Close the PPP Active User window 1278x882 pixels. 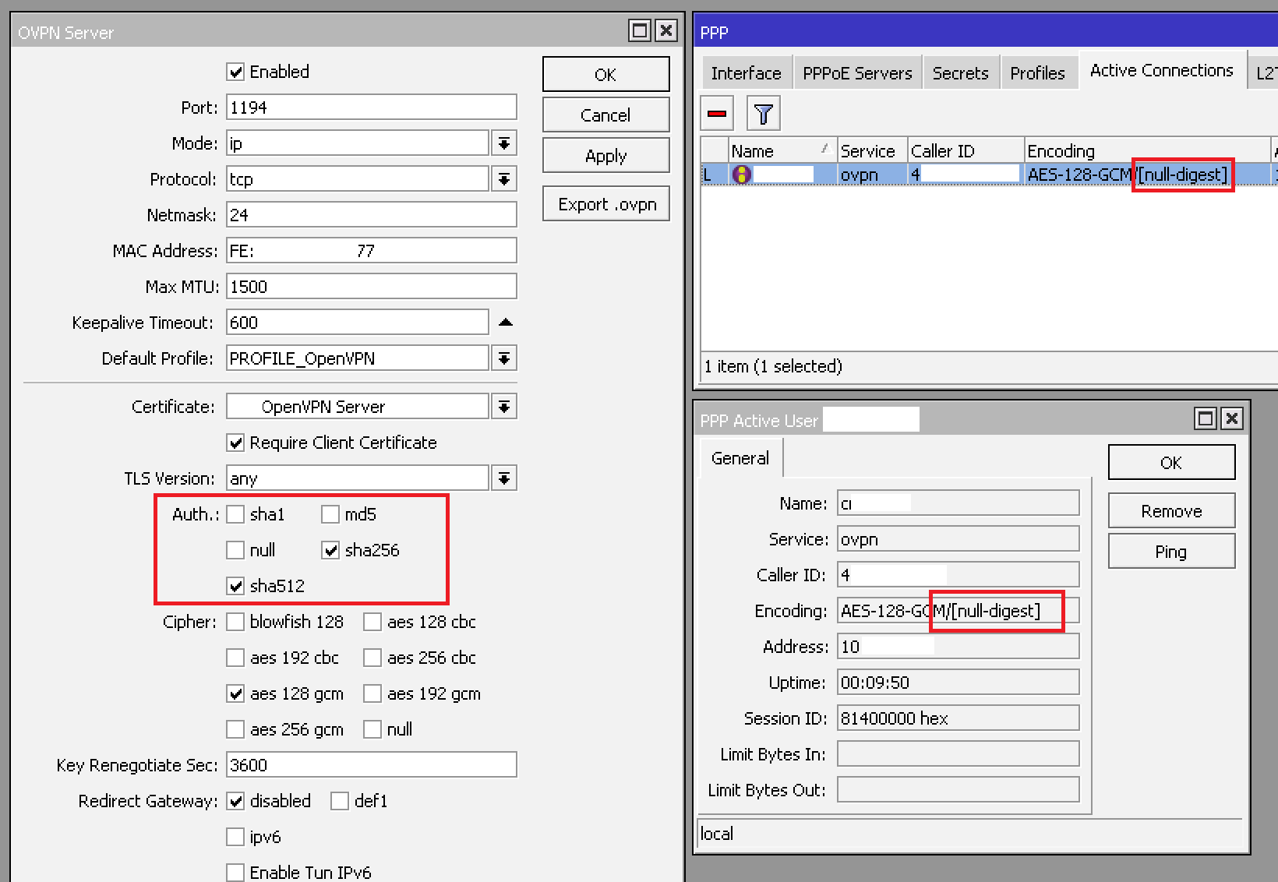pyautogui.click(x=1232, y=419)
